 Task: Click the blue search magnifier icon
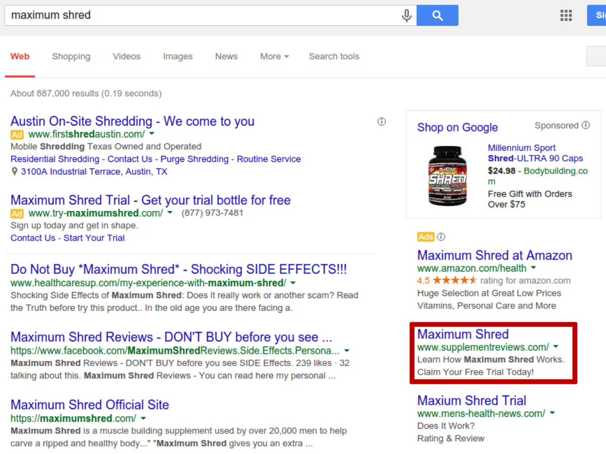[x=437, y=15]
